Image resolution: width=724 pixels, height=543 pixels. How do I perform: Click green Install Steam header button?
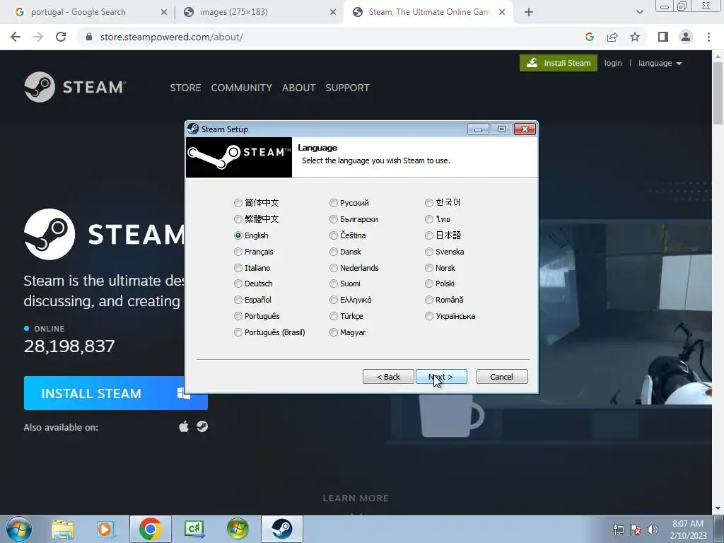559,63
